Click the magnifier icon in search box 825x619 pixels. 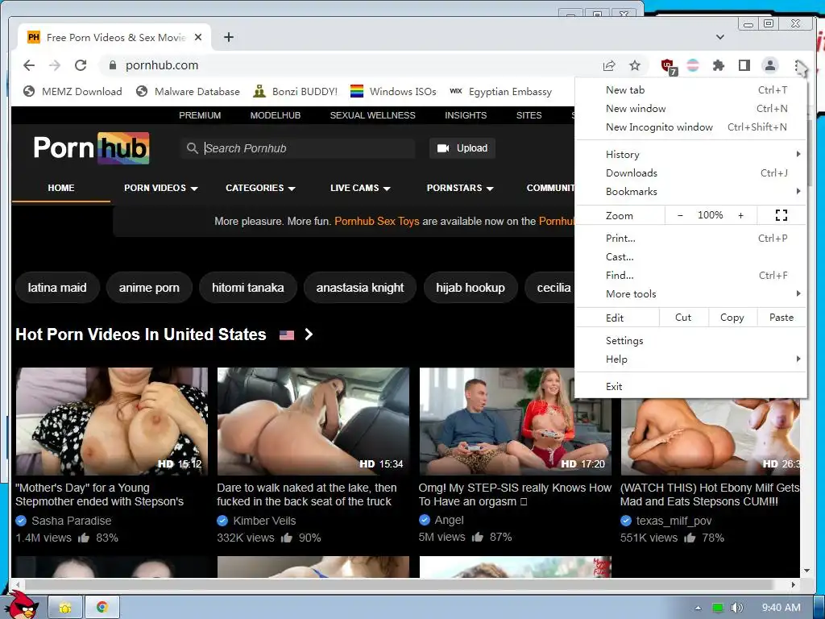pyautogui.click(x=192, y=148)
